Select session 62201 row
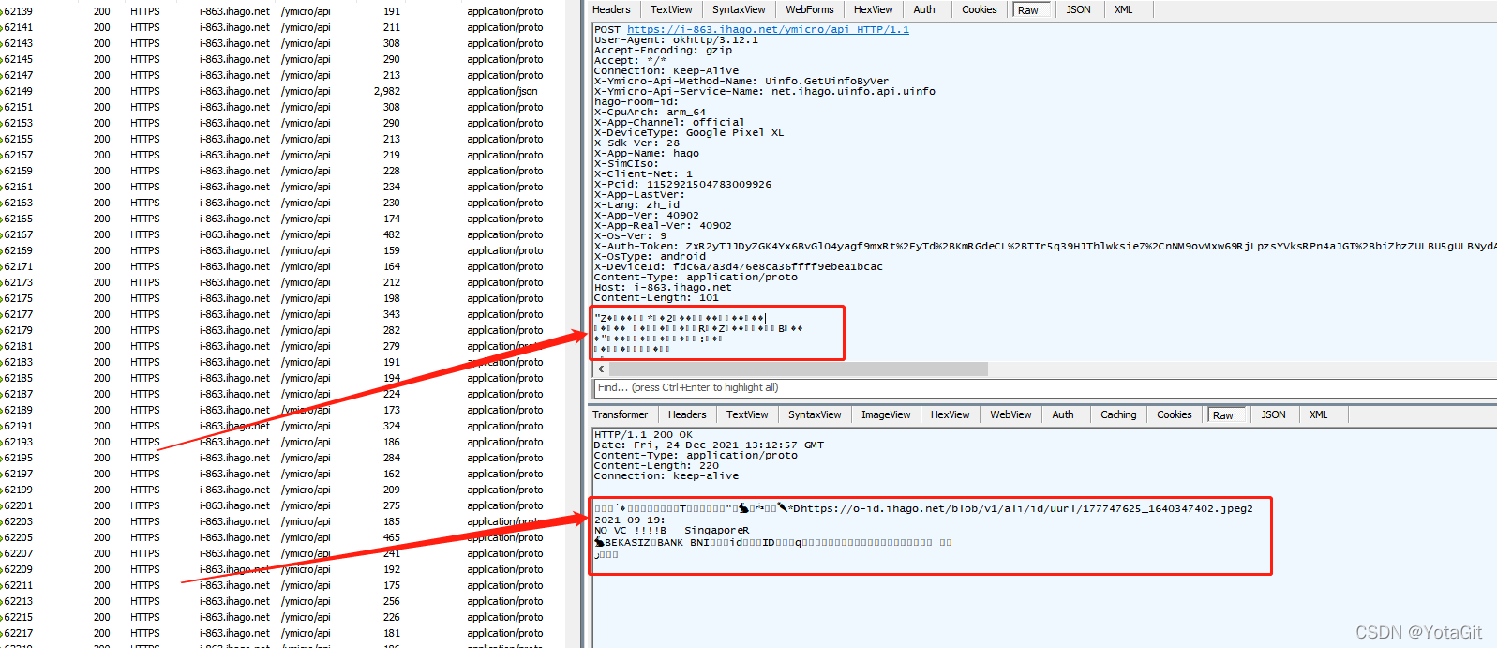1497x648 pixels. (281, 505)
